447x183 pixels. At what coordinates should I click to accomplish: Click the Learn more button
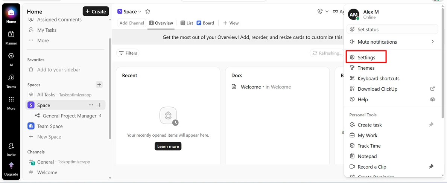(x=168, y=146)
